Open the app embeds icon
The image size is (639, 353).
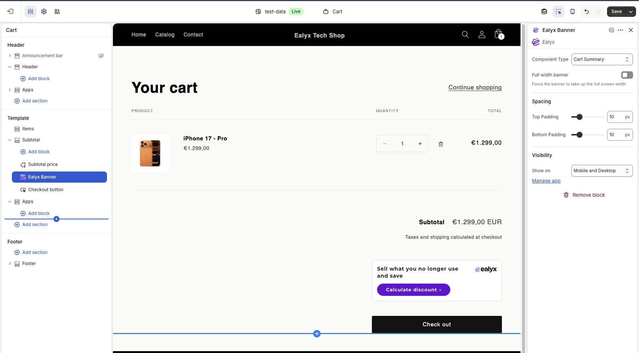pyautogui.click(x=57, y=12)
